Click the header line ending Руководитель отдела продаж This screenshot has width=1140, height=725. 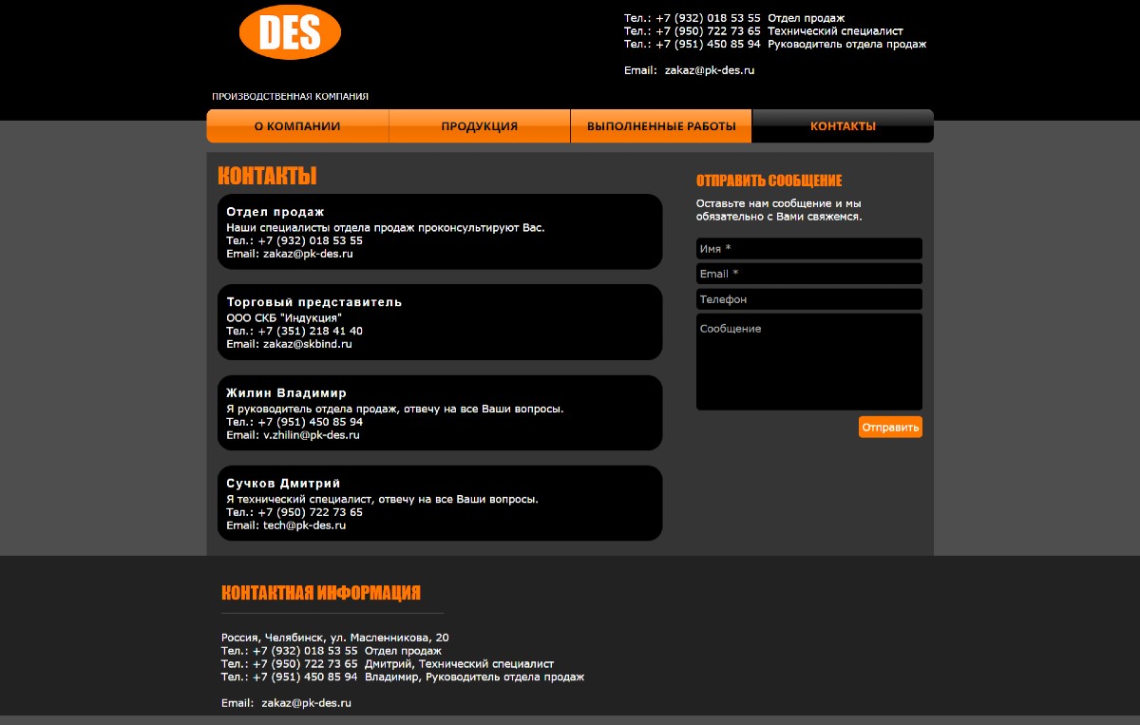775,44
